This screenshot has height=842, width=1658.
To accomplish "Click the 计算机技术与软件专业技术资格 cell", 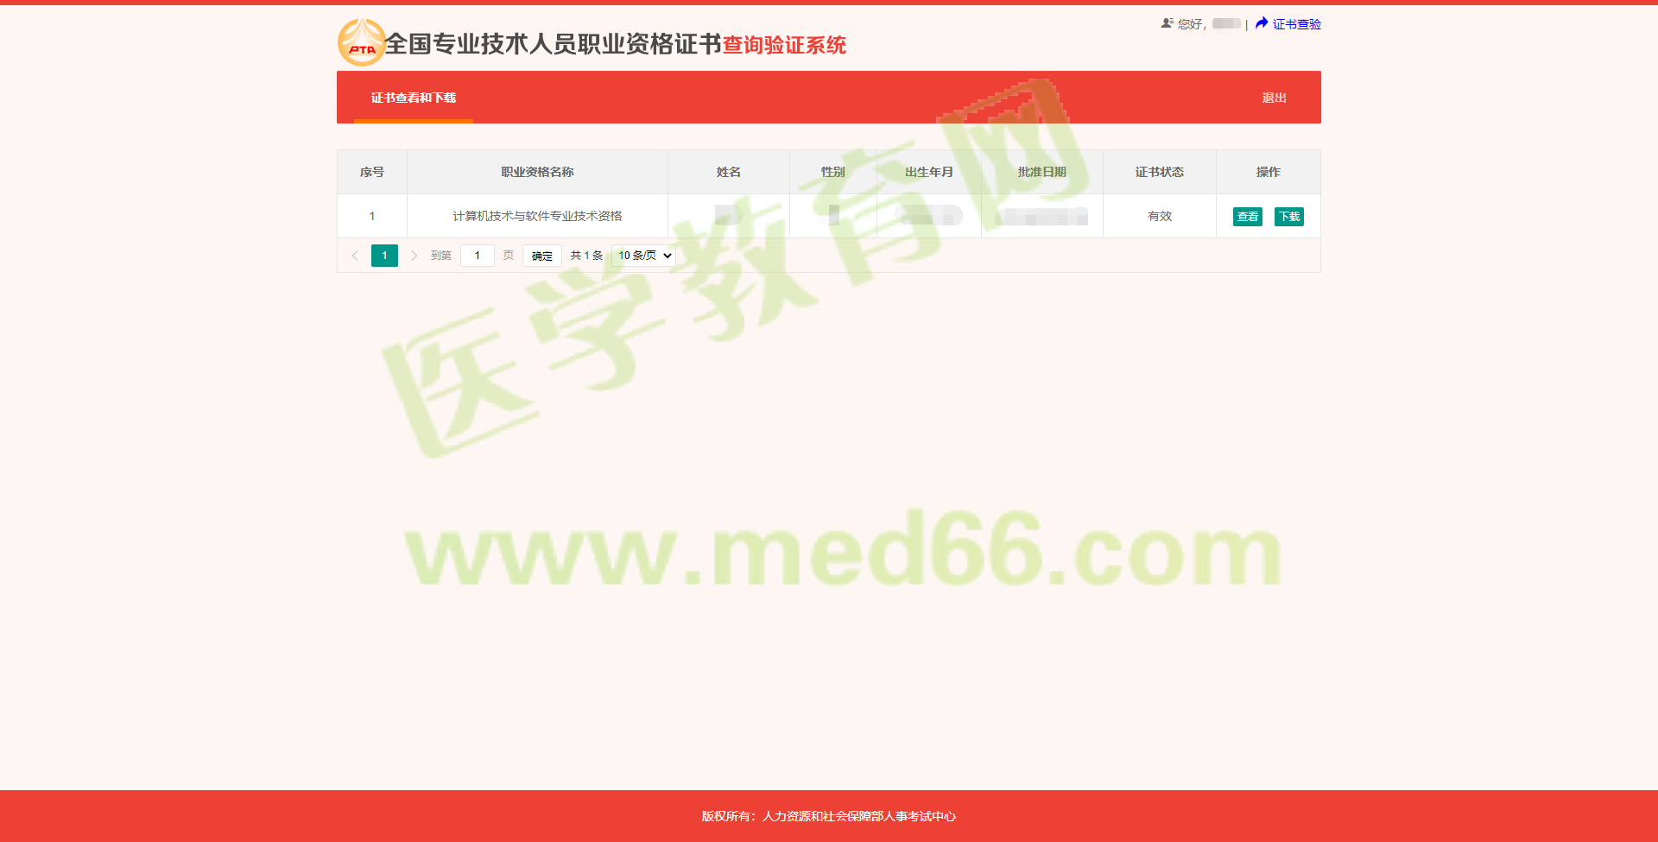I will coord(537,216).
